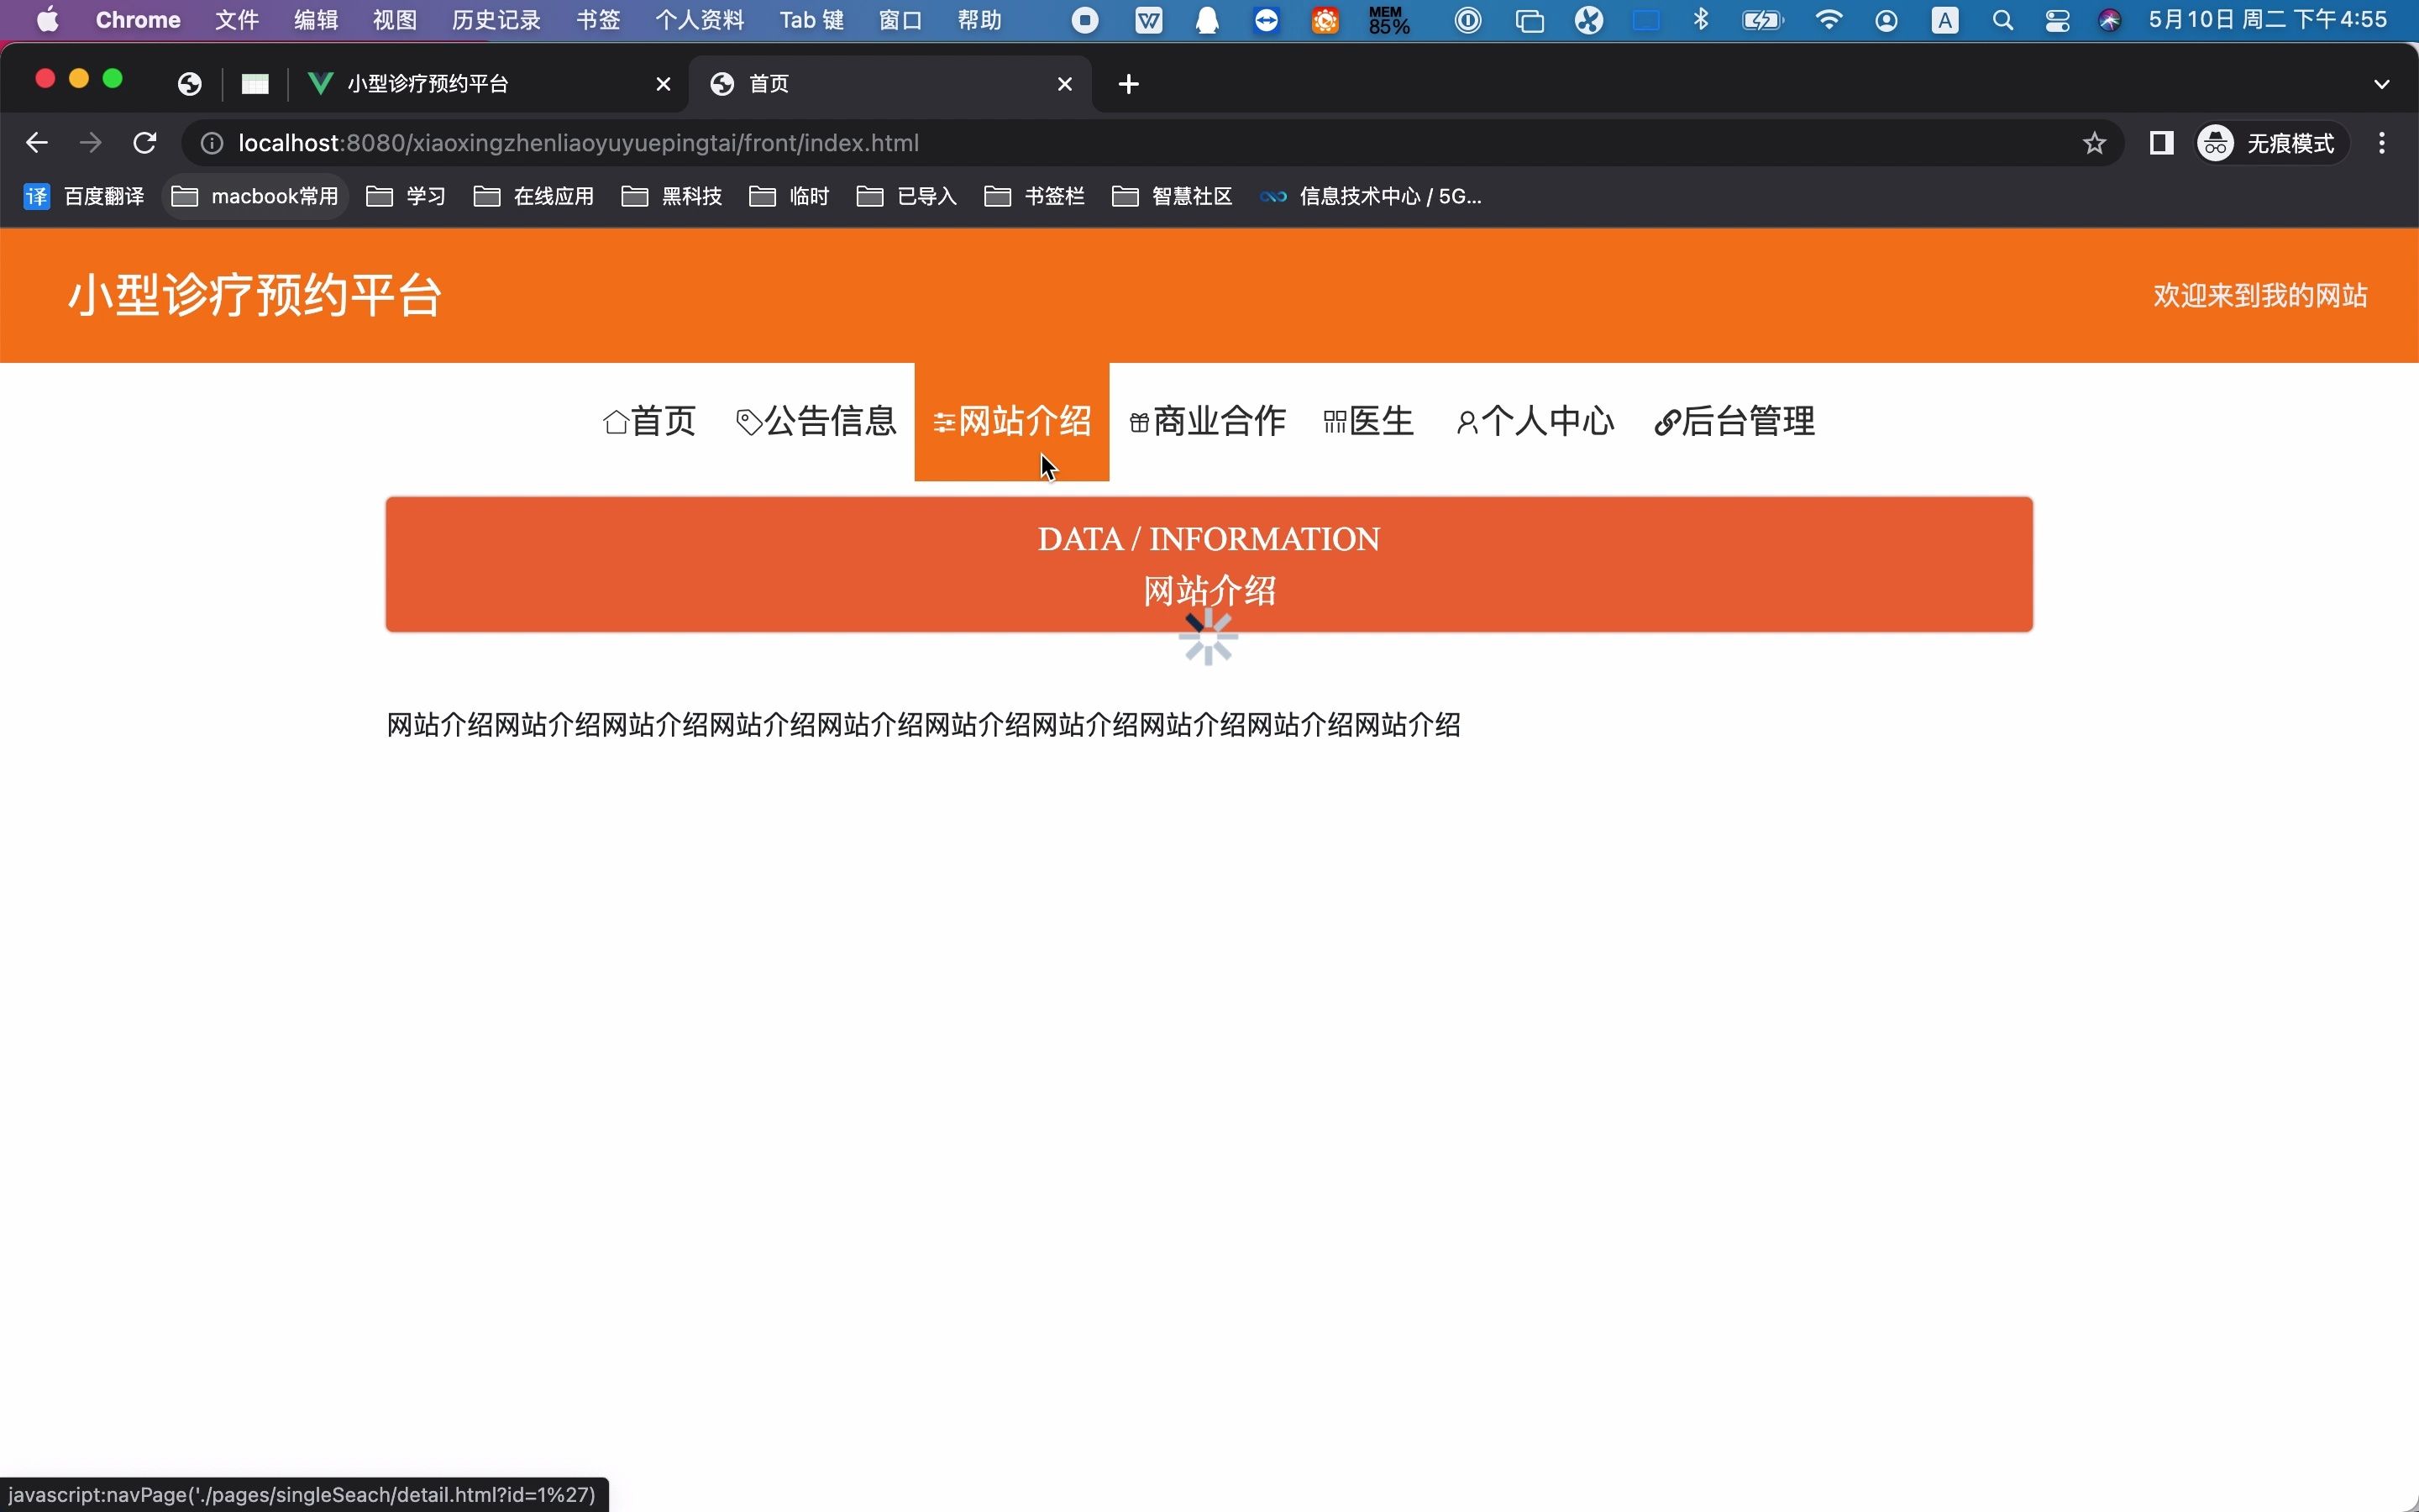The image size is (2419, 1512).
Task: Go to 首页 in site navigation
Action: (x=650, y=421)
